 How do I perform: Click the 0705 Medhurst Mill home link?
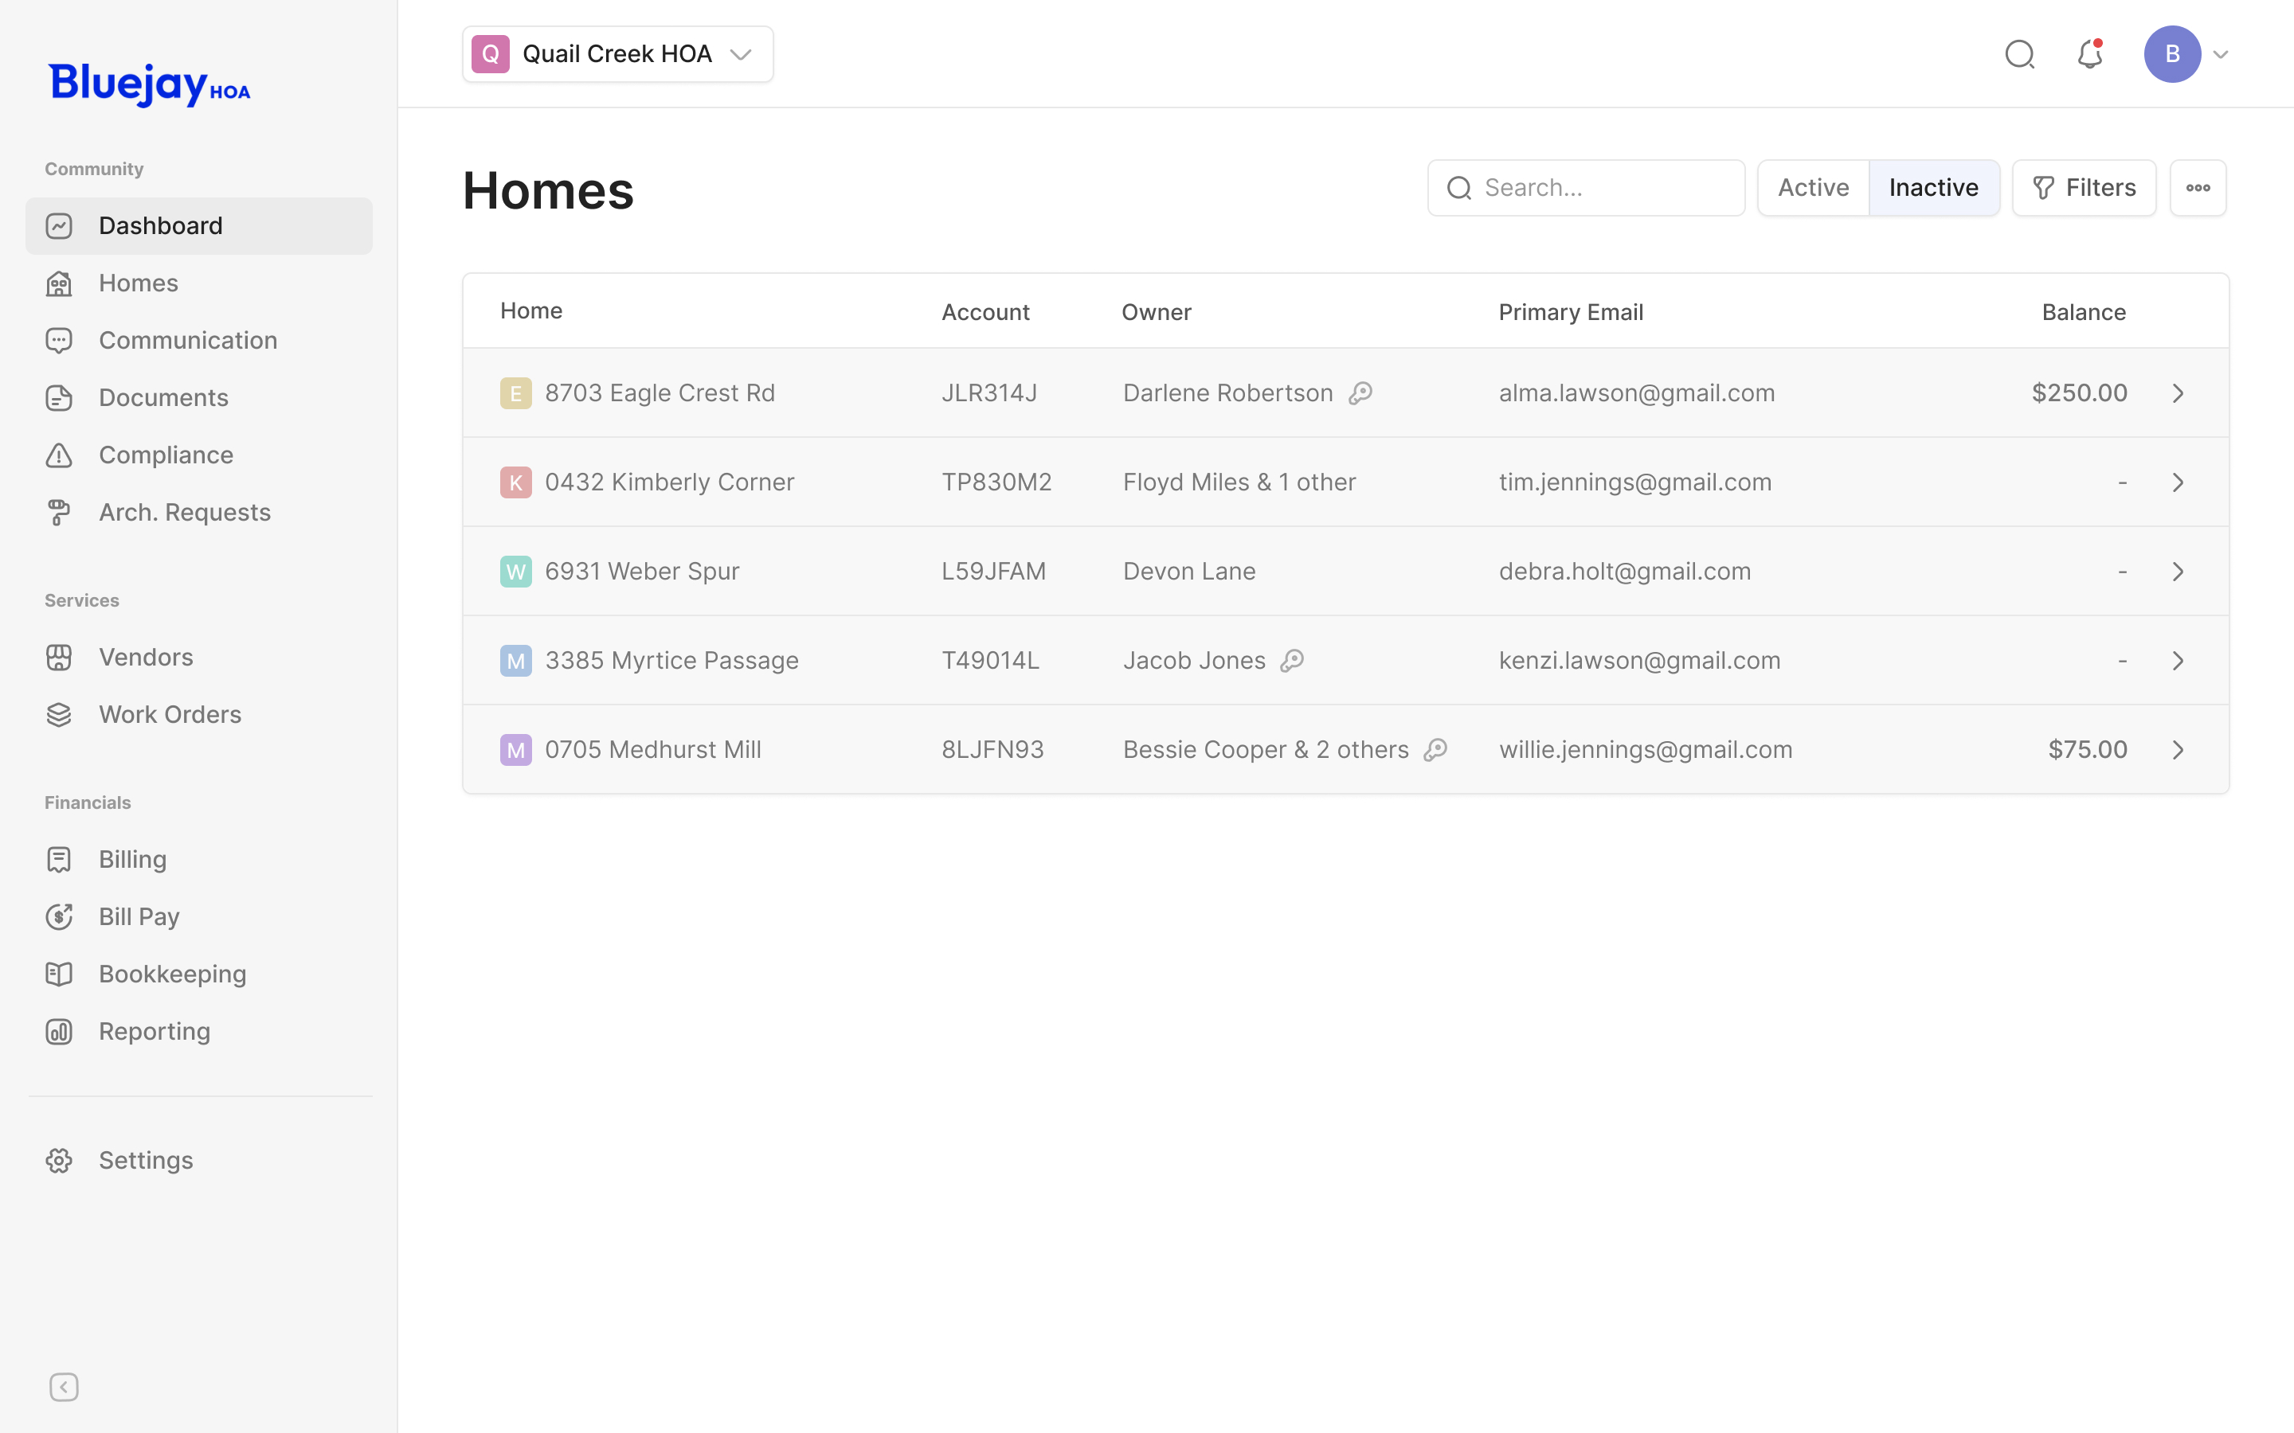pos(652,750)
